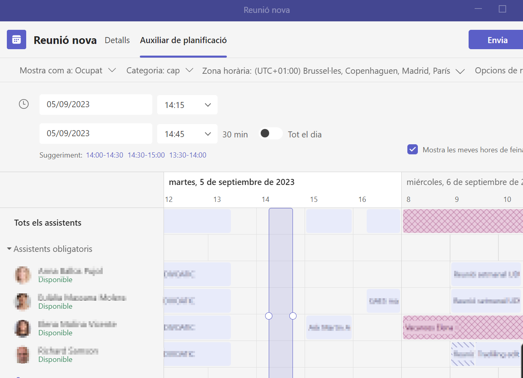This screenshot has height=378, width=523.
Task: Open the 14:45 end time dropdown
Action: point(187,134)
